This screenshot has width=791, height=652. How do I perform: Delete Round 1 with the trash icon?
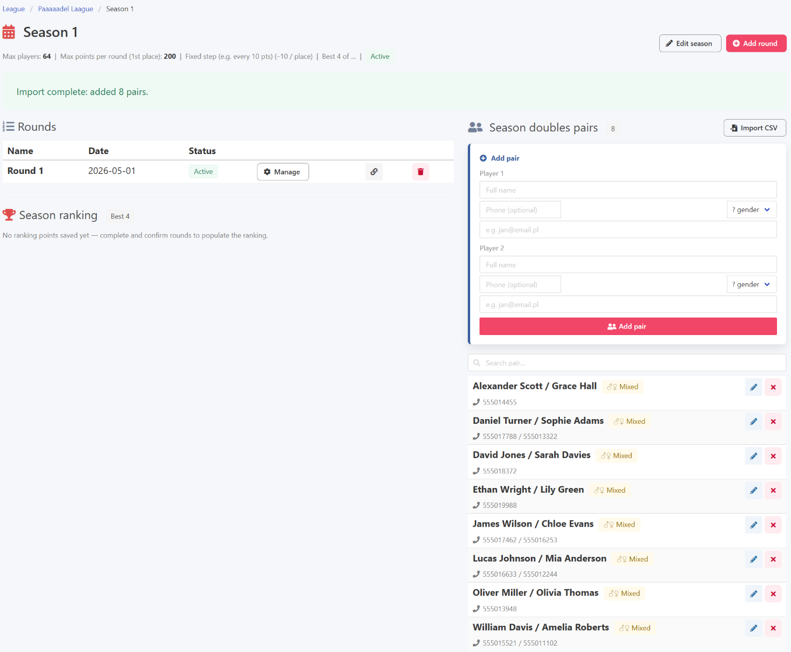421,172
